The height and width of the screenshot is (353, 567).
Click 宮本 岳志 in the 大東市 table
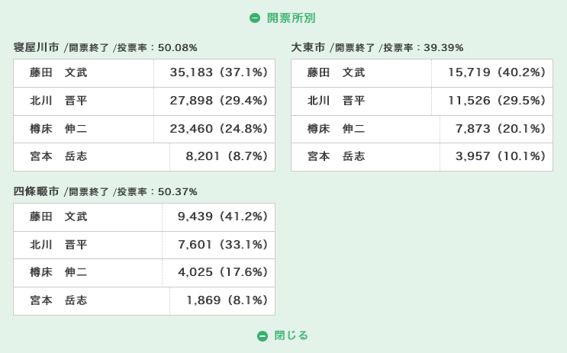pyautogui.click(x=337, y=156)
